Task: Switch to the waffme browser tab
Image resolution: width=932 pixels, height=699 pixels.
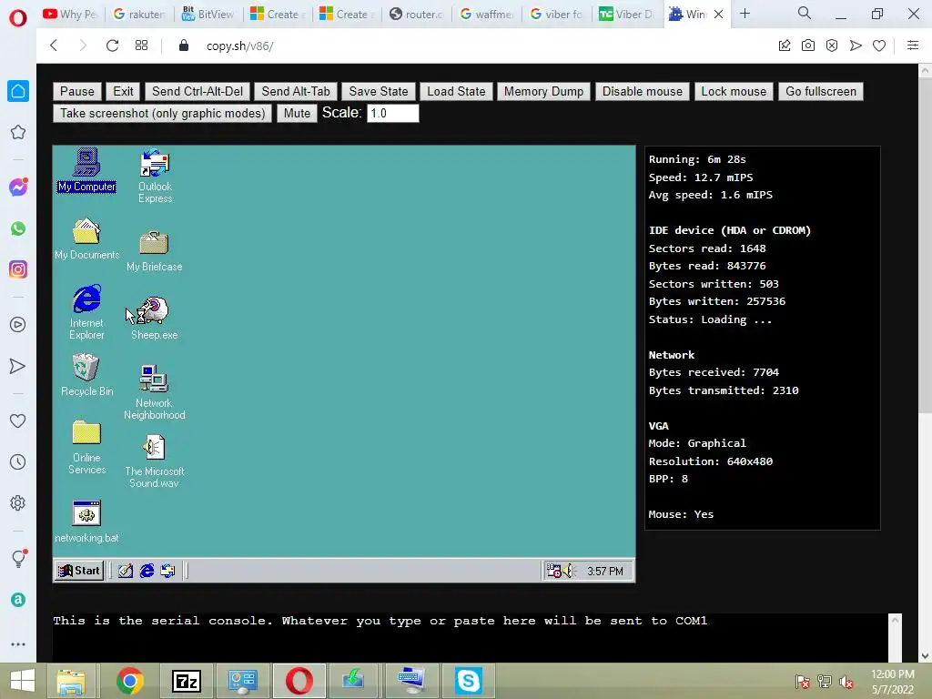Action: [486, 14]
